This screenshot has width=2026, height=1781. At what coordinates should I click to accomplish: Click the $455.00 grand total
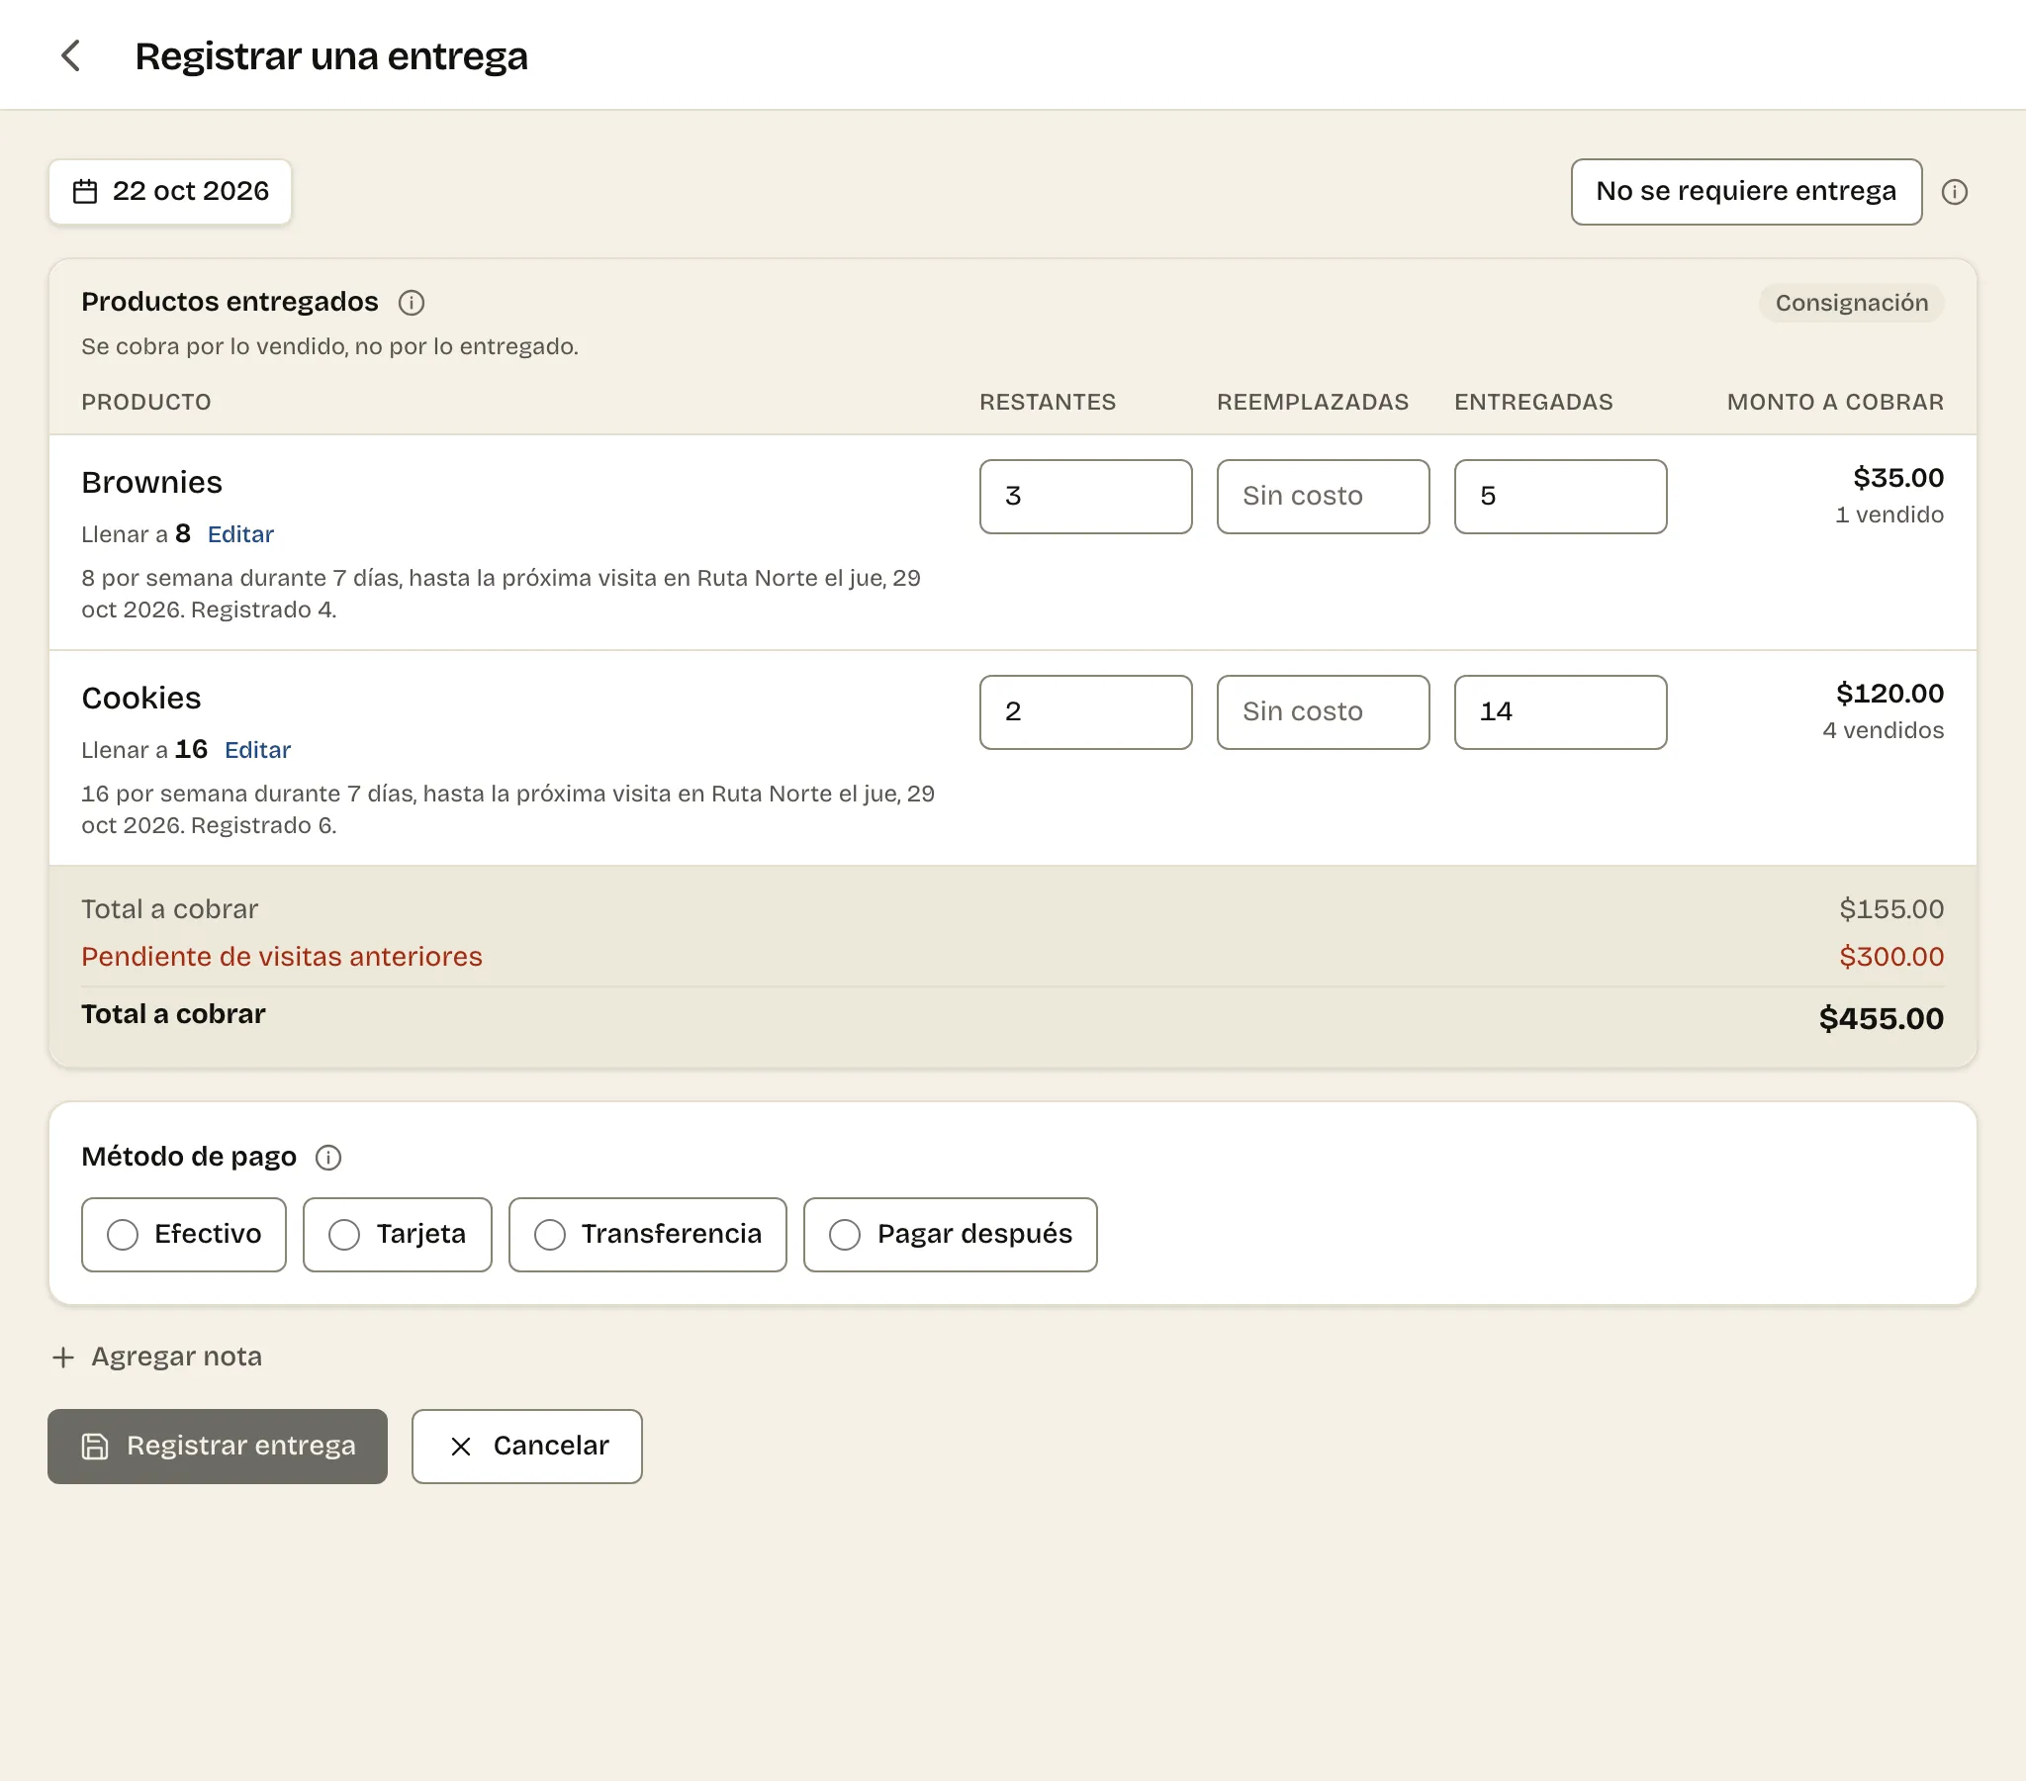[x=1881, y=1018]
